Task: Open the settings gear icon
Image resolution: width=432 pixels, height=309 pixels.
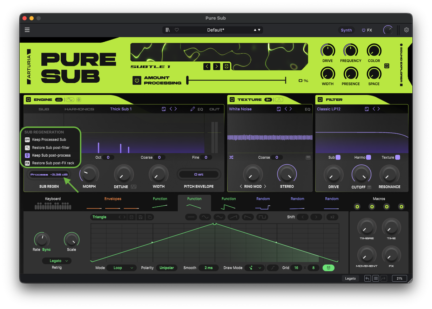Action: pos(406,30)
